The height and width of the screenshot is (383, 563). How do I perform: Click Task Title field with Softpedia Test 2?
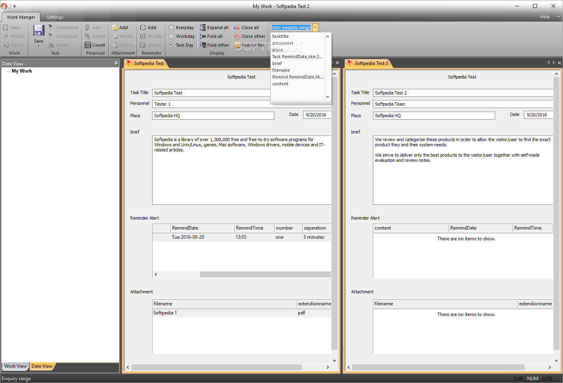click(x=463, y=93)
